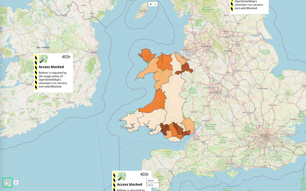This screenshot has height=191, width=306.
Task: Click the London label on the map
Action: [265, 137]
